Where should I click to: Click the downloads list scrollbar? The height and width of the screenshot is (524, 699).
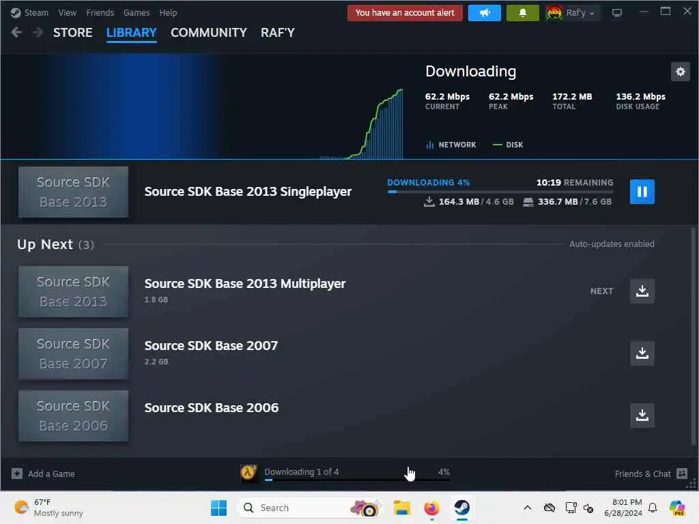click(694, 336)
